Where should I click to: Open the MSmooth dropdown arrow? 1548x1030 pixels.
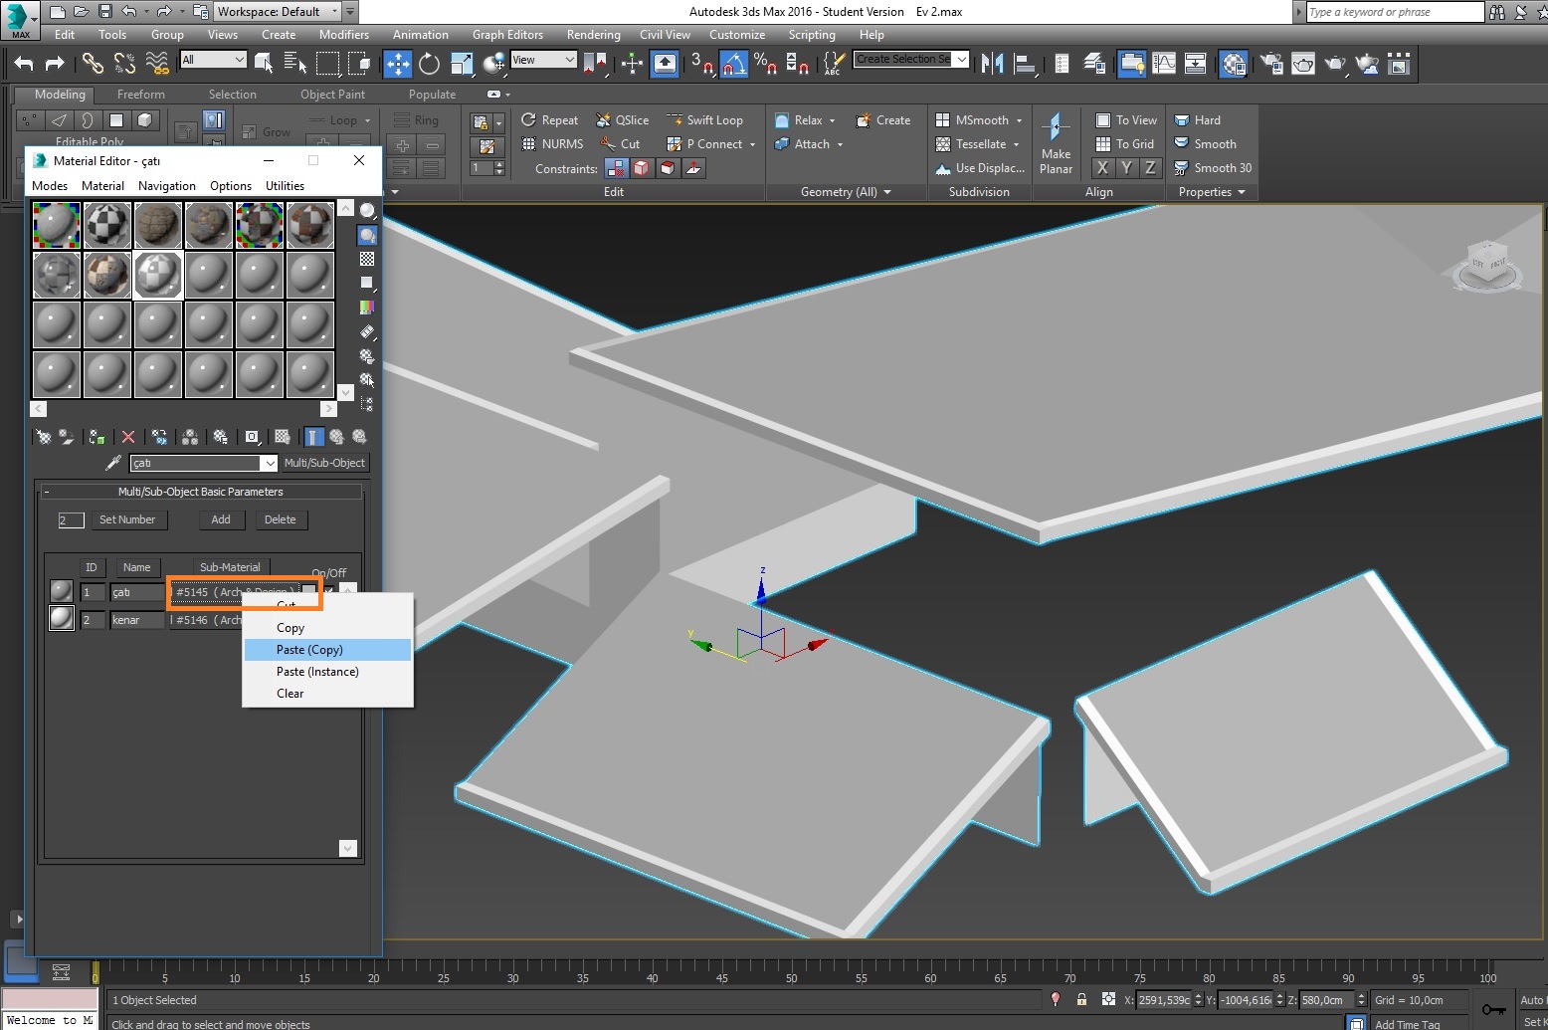(1019, 120)
